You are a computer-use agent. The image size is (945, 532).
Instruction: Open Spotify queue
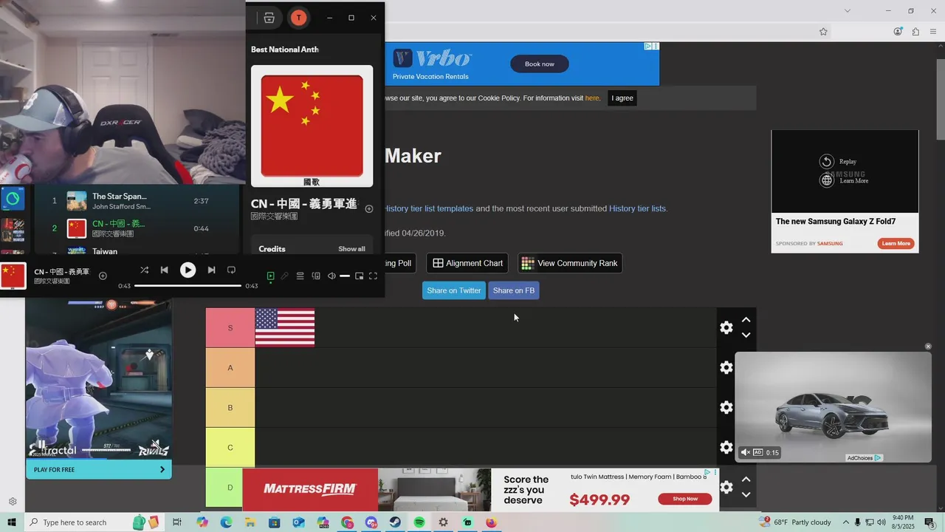[300, 276]
